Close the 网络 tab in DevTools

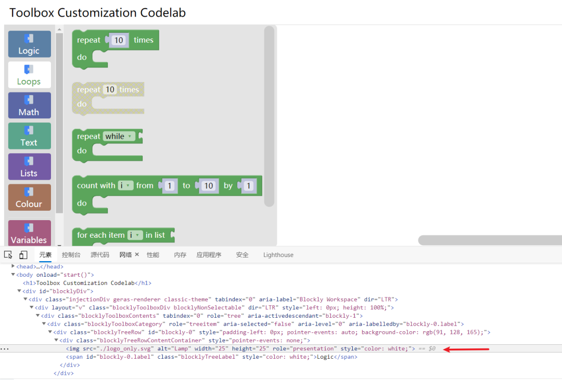click(137, 254)
